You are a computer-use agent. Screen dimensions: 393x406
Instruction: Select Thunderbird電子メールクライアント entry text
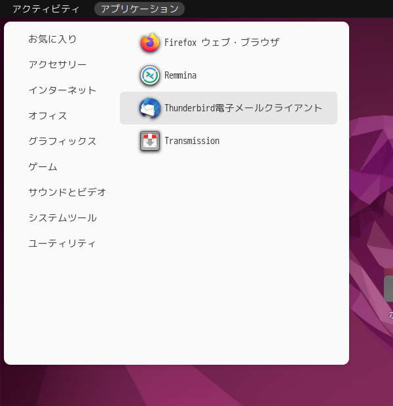point(243,108)
